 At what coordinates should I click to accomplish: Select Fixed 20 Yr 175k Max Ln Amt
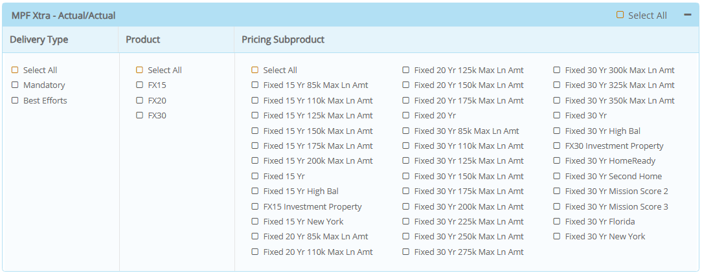tap(406, 101)
